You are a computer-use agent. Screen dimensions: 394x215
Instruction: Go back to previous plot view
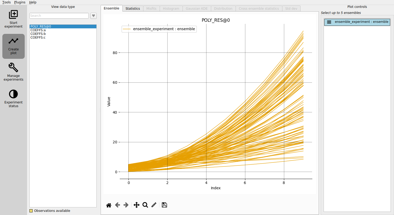[117, 205]
